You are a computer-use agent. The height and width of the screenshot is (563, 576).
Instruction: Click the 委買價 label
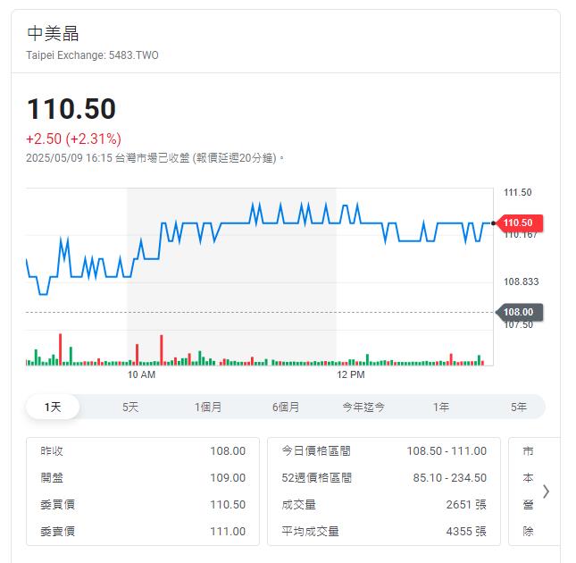pyautogui.click(x=58, y=505)
